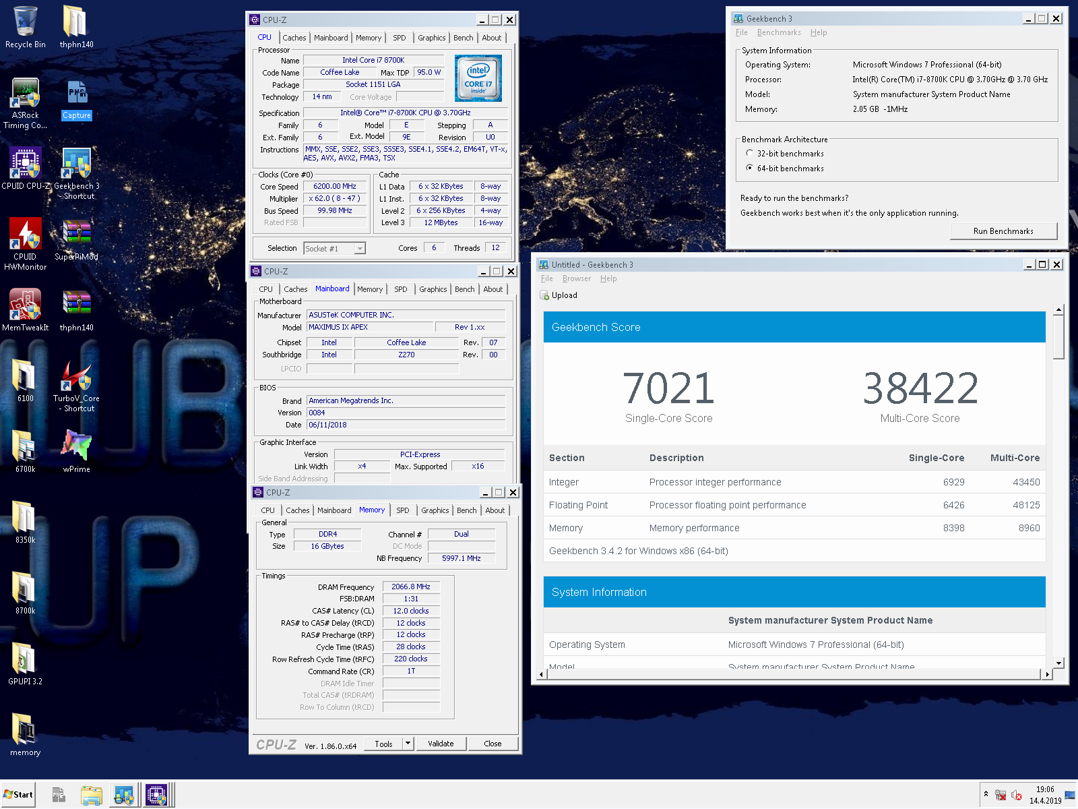Open the 8350k folder on desktop
The width and height of the screenshot is (1078, 809).
pyautogui.click(x=25, y=521)
